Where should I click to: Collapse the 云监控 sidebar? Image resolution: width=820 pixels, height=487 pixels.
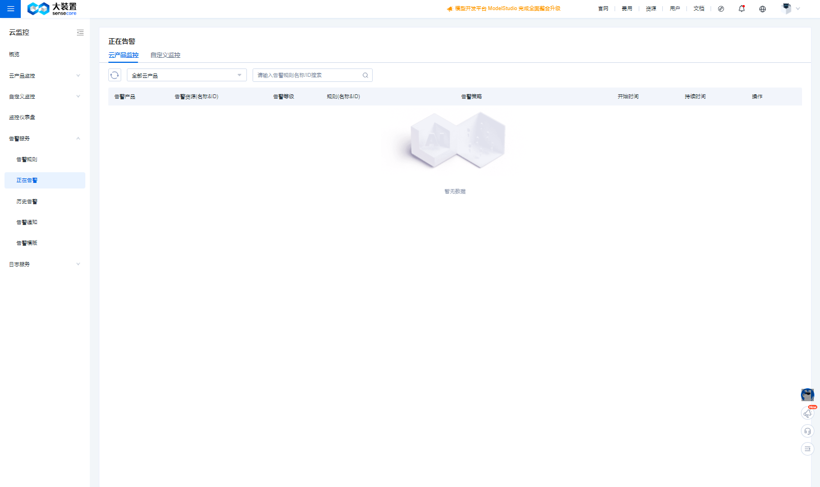[x=80, y=33]
